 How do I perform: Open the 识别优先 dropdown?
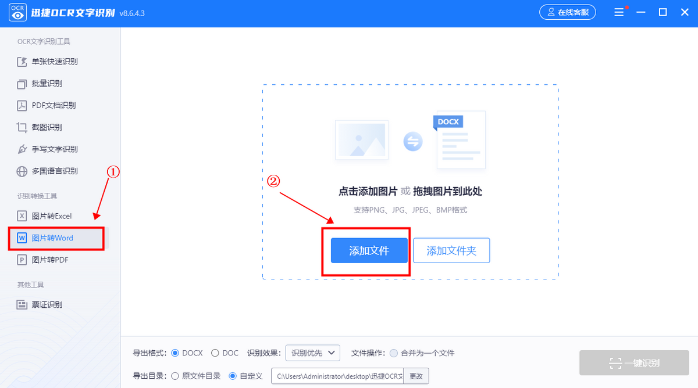[x=312, y=353]
